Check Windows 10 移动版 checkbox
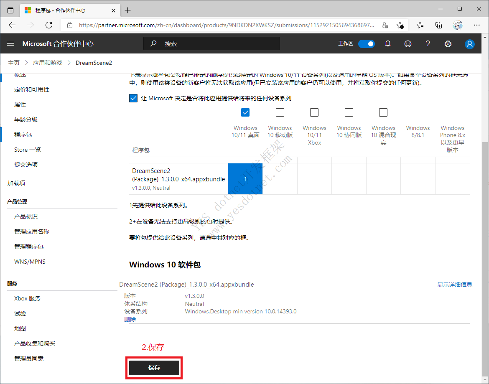The image size is (489, 384). [280, 112]
